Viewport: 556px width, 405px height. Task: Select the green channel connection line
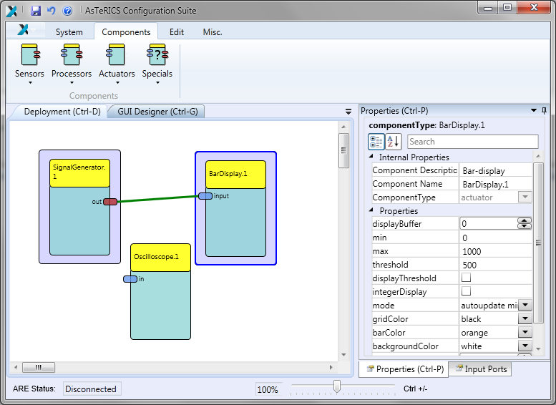tap(158, 199)
